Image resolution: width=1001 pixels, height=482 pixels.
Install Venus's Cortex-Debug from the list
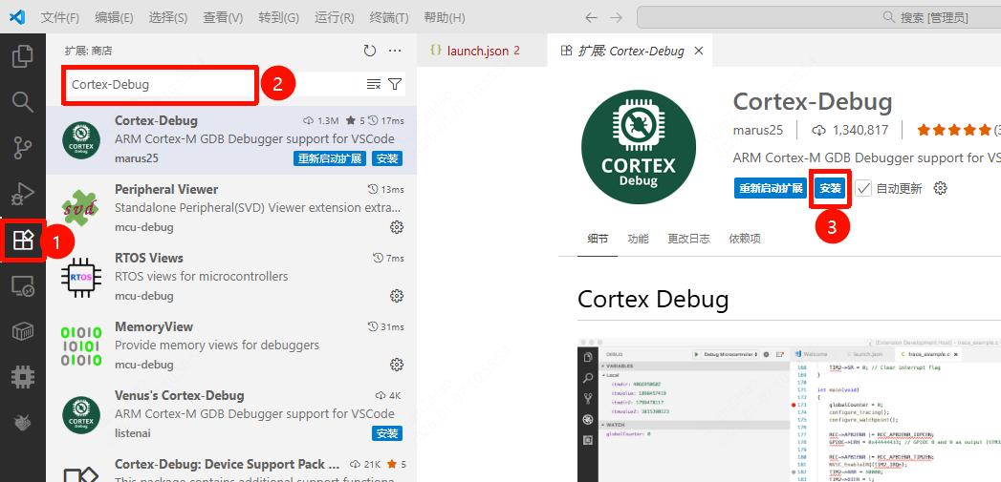point(387,433)
